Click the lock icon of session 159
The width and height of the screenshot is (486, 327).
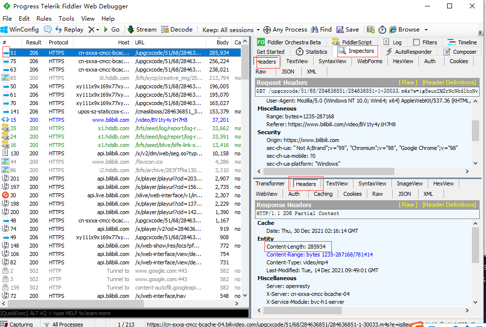coord(5,288)
